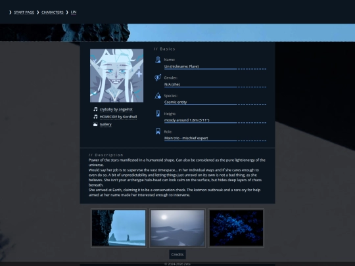The image size is (355, 266).
Task: Click description line starting 'Power of the stars'
Action: pos(177,160)
